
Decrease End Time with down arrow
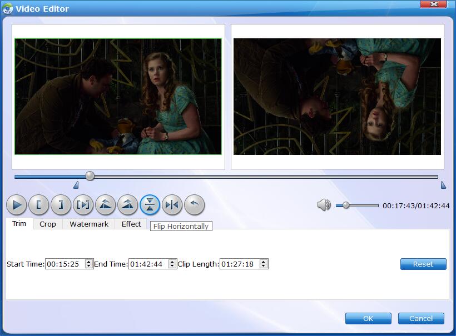click(172, 267)
